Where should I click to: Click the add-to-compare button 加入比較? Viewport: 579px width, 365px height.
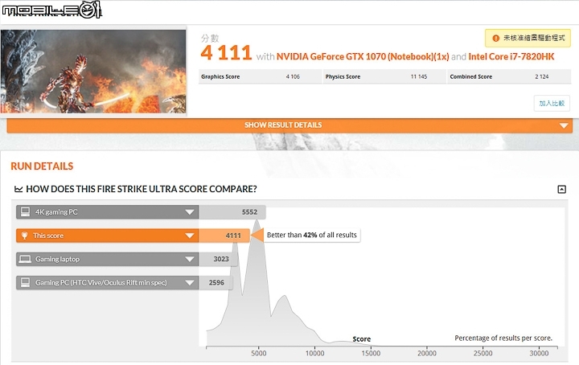coord(552,104)
